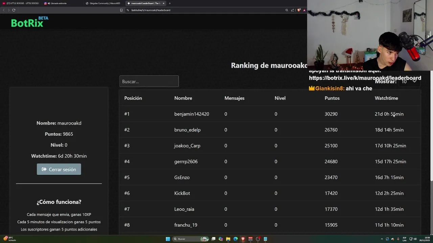This screenshot has width=433, height=243.
Task: Click the ¿Cómo funciona? heading
Action: pos(59,202)
